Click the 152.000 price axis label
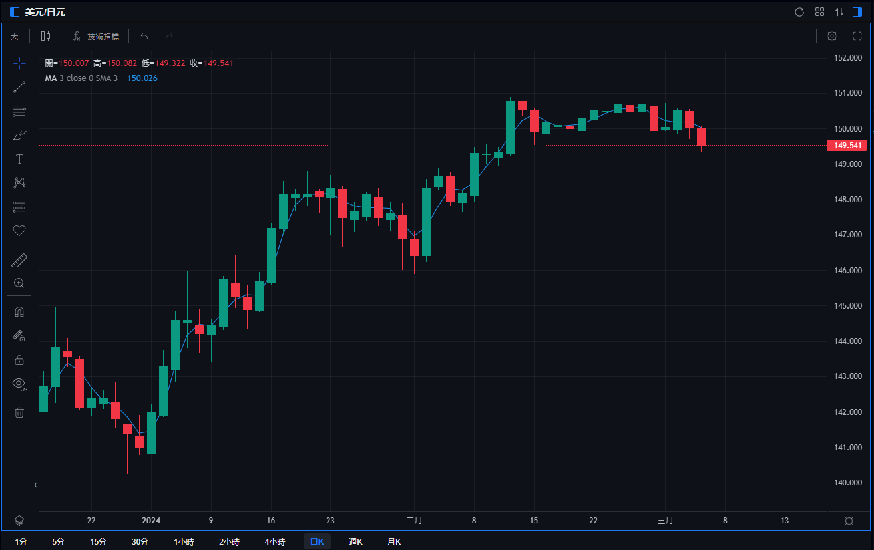The image size is (874, 550). pyautogui.click(x=847, y=58)
